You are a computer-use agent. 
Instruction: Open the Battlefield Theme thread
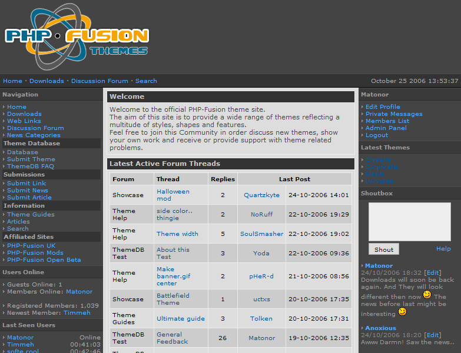point(173,299)
